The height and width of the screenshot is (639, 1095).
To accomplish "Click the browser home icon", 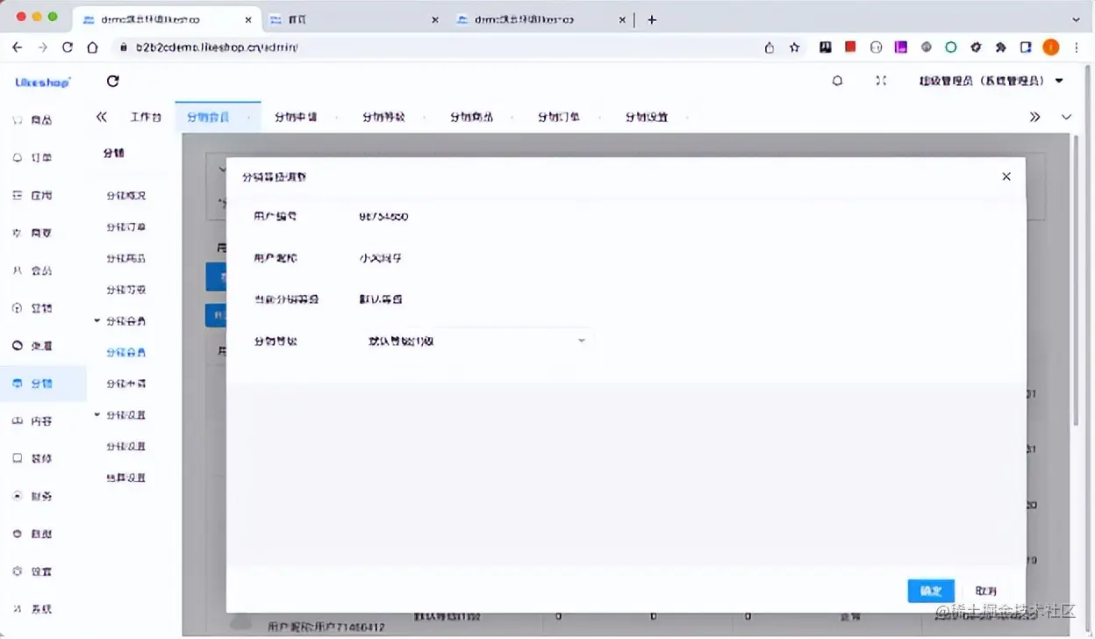I will coord(92,47).
